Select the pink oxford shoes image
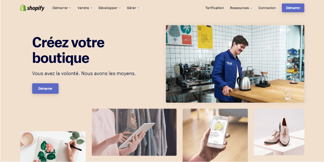The height and width of the screenshot is (162, 324). 279,132
